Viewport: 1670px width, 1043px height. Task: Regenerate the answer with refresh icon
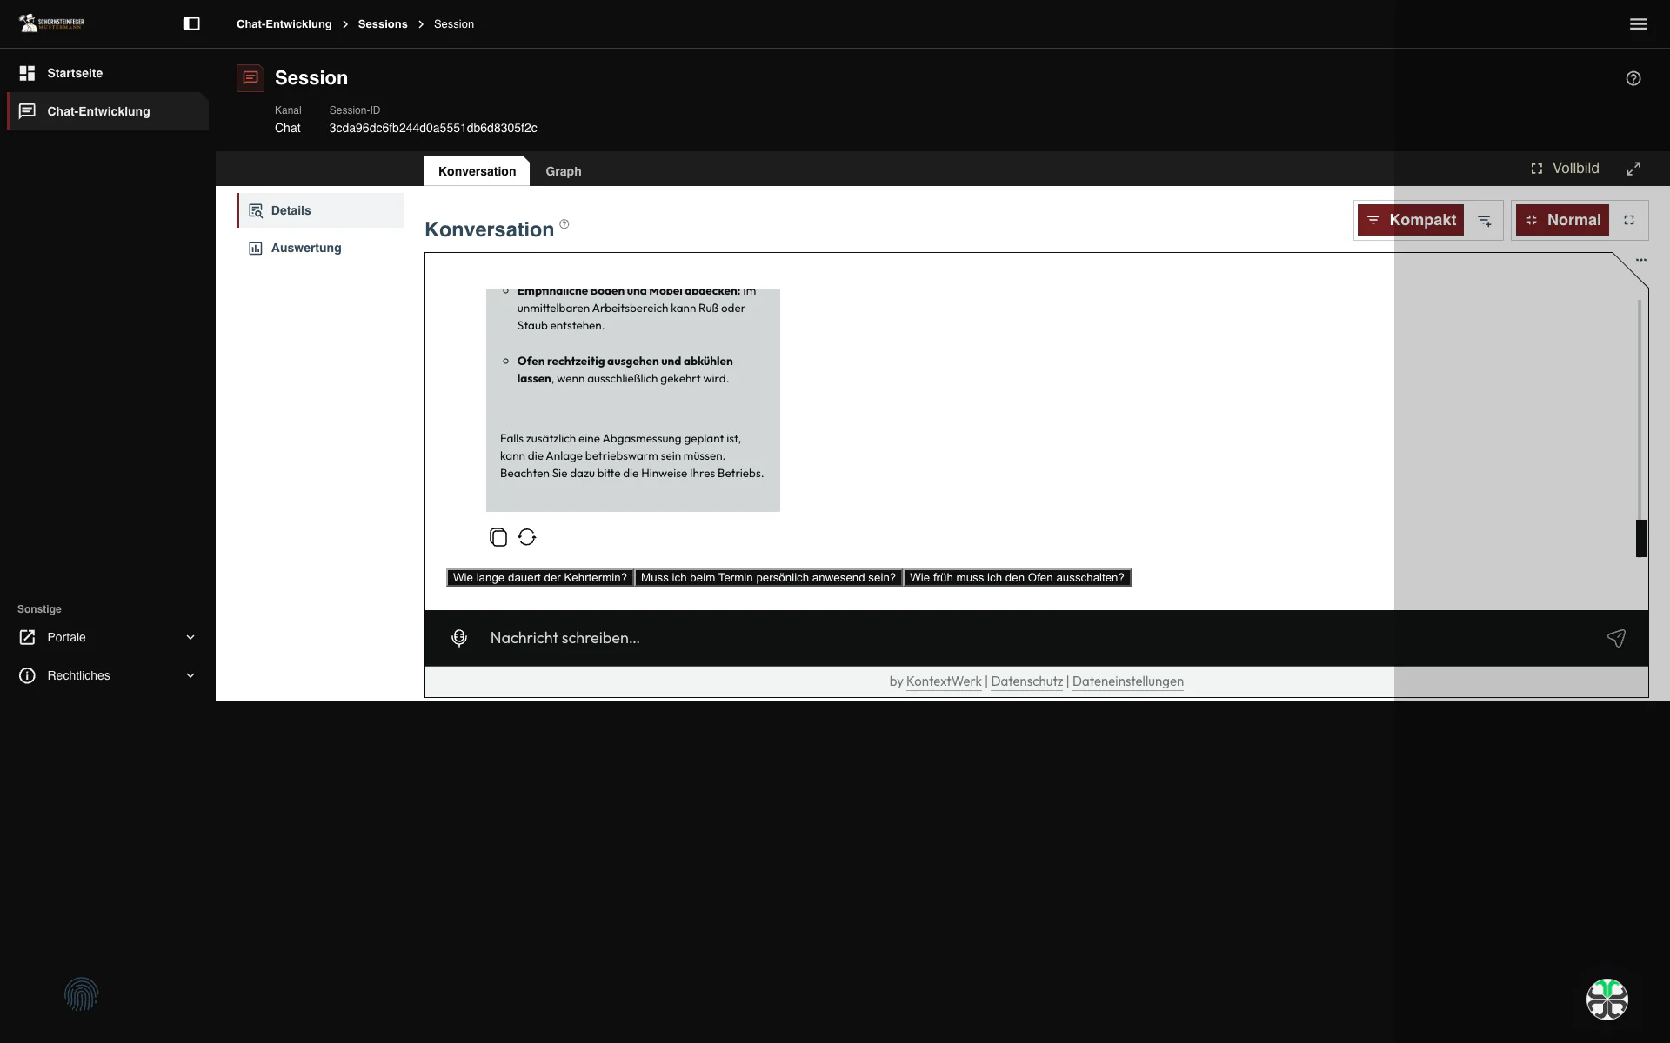(527, 537)
